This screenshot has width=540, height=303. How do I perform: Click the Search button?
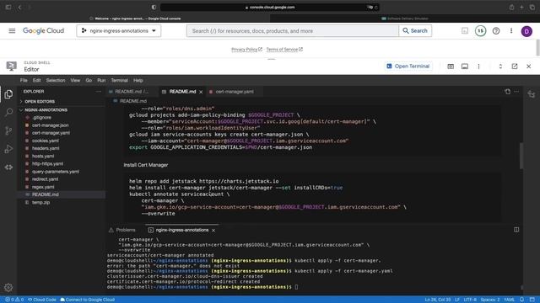pyautogui.click(x=415, y=31)
